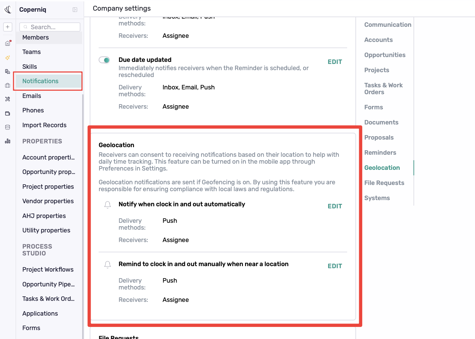Focus the Search field in the sidebar
The height and width of the screenshot is (339, 475).
[x=50, y=27]
